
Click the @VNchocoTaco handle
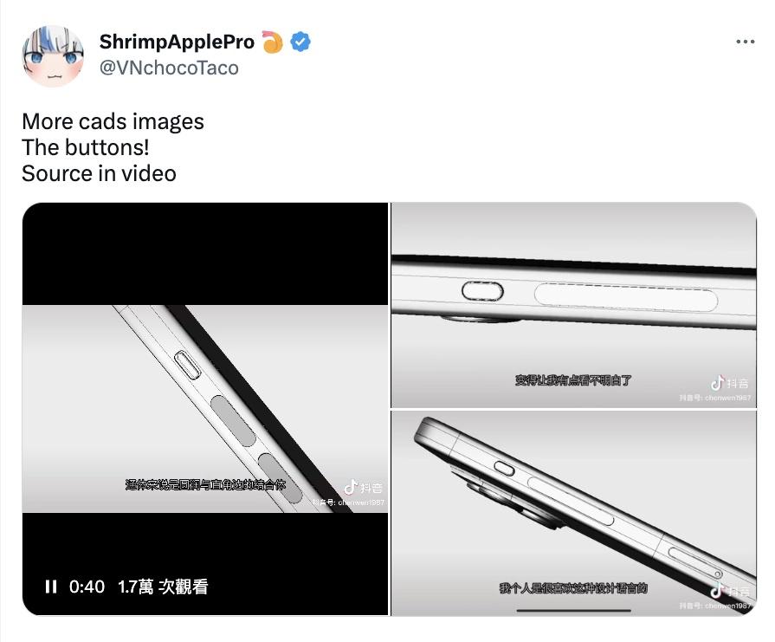click(x=169, y=68)
